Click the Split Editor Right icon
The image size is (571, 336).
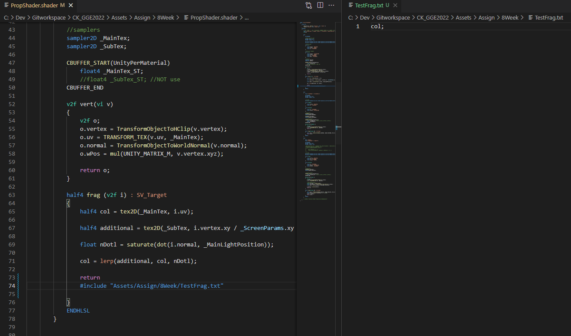point(320,5)
